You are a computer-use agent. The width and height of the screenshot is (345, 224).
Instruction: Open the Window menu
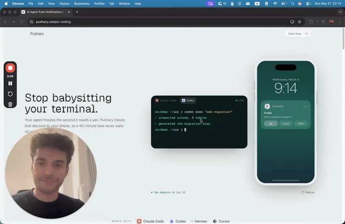click(124, 3)
